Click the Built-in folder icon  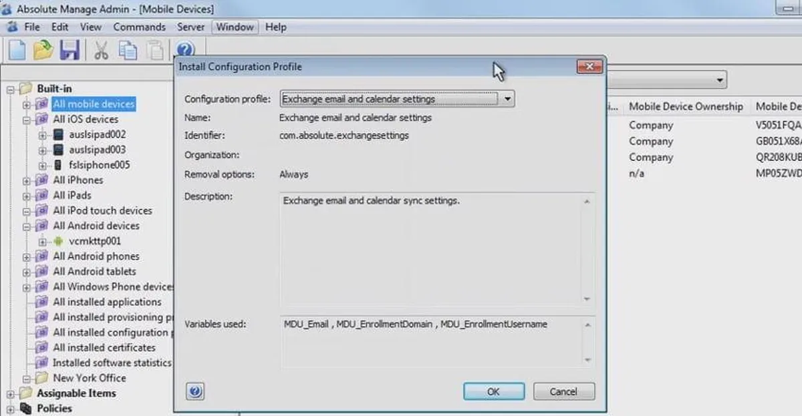(x=25, y=89)
